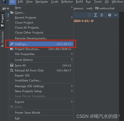Click the Collapse All icon in Project toolbar
This screenshot has height=121, width=124.
click(x=102, y=15)
